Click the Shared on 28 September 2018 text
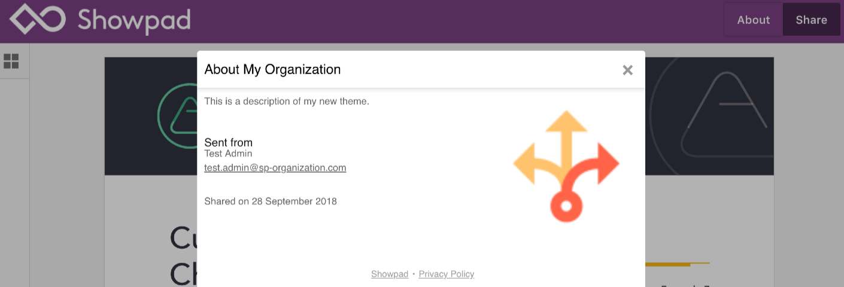 tap(271, 201)
